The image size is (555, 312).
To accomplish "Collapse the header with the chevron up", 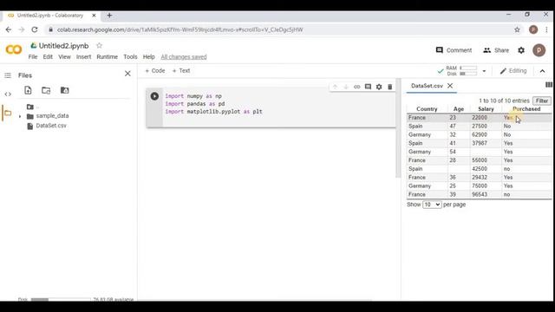I will click(x=542, y=71).
